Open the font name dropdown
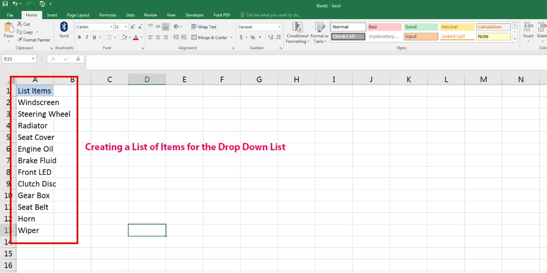Image resolution: width=547 pixels, height=273 pixels. point(111,27)
